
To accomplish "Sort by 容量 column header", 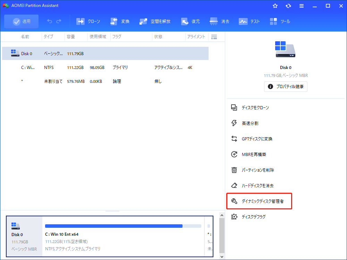I will click(x=71, y=37).
